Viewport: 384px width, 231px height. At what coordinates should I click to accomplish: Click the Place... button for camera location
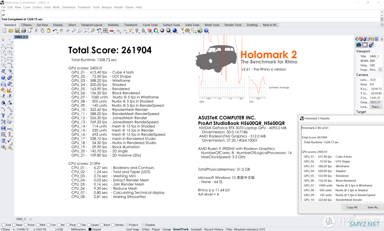(376, 107)
